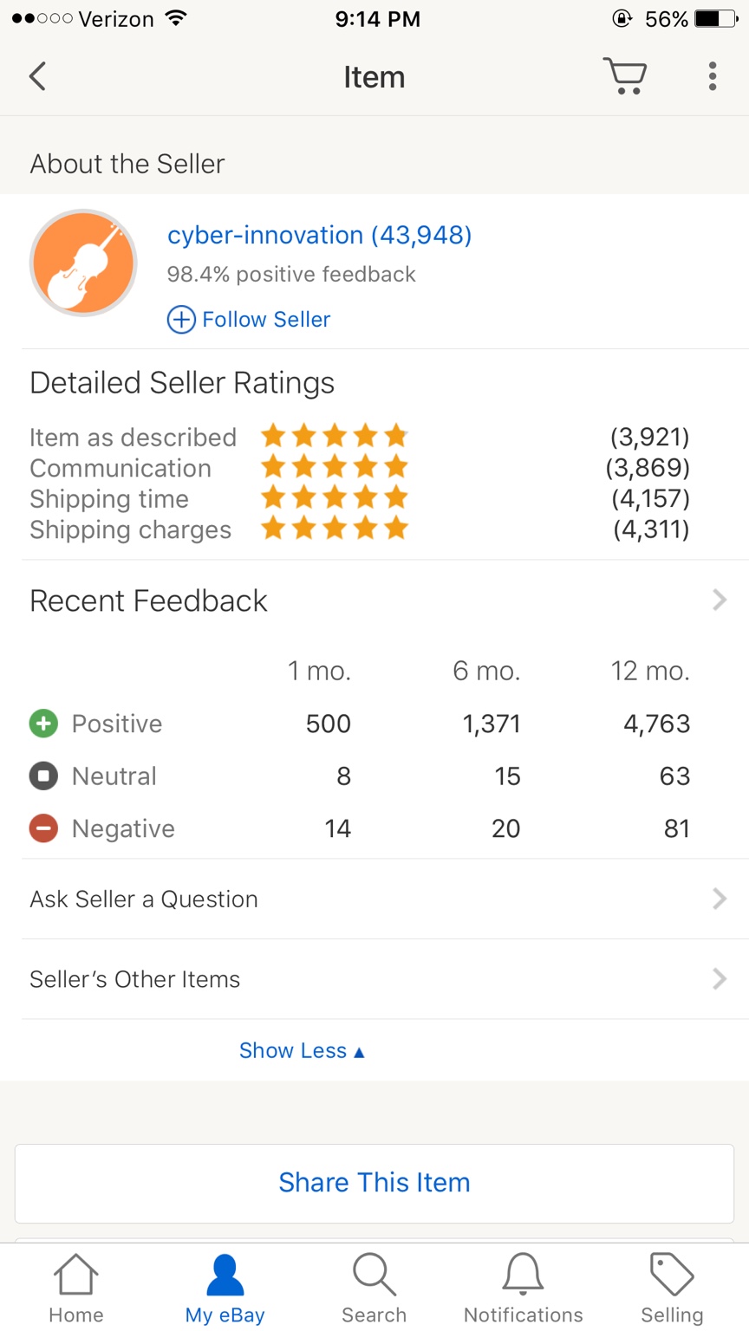749x1331 pixels.
Task: Open cyber-innovation seller profile link
Action: click(x=319, y=235)
